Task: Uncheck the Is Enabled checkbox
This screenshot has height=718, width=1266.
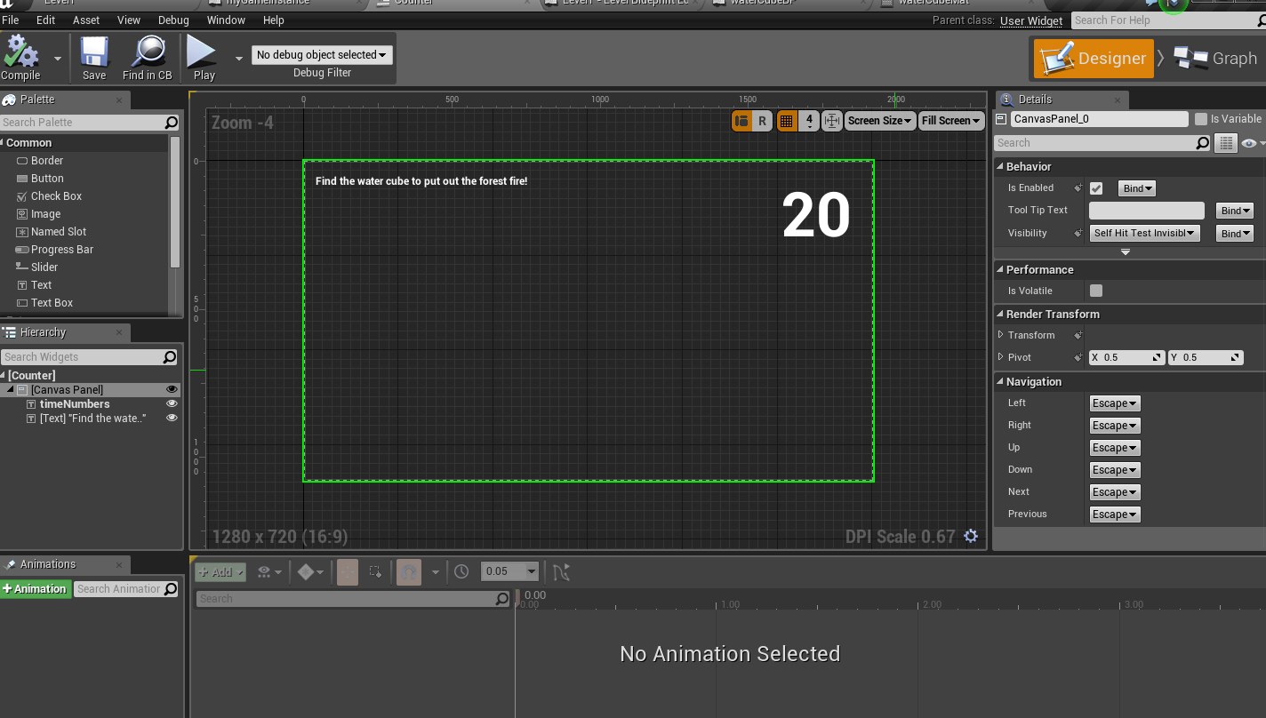Action: [1096, 187]
